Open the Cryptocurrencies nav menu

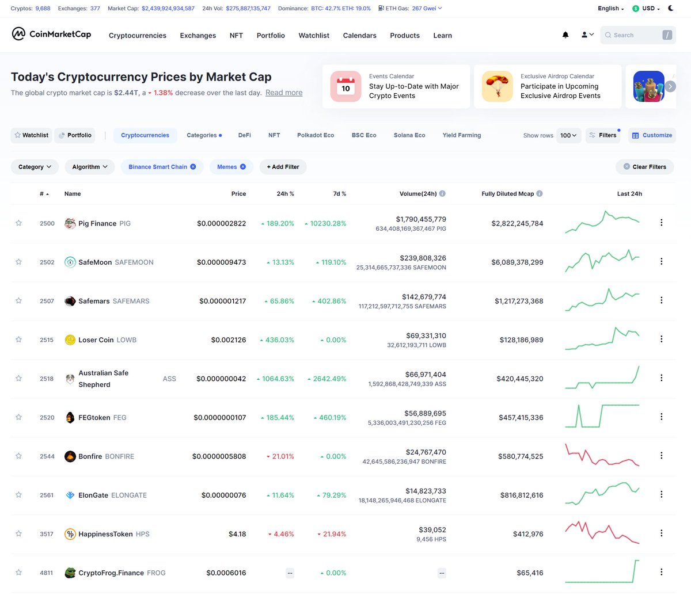(x=138, y=36)
